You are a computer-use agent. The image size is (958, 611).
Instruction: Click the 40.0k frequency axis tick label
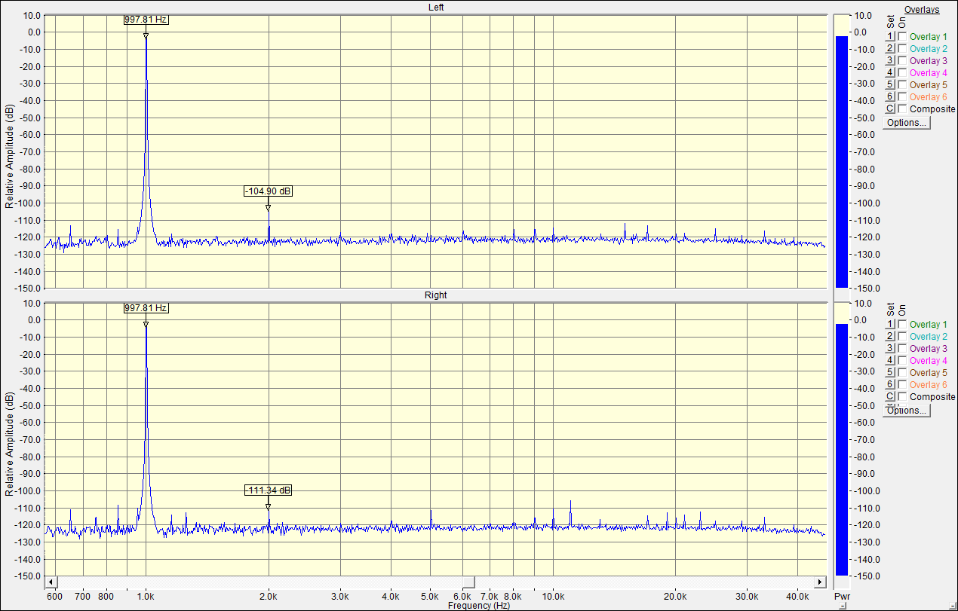point(798,596)
